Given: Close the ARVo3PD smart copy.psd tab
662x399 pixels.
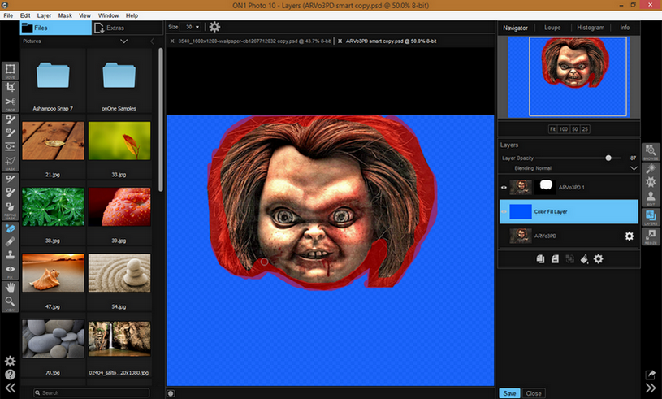Looking at the screenshot, I should 340,40.
